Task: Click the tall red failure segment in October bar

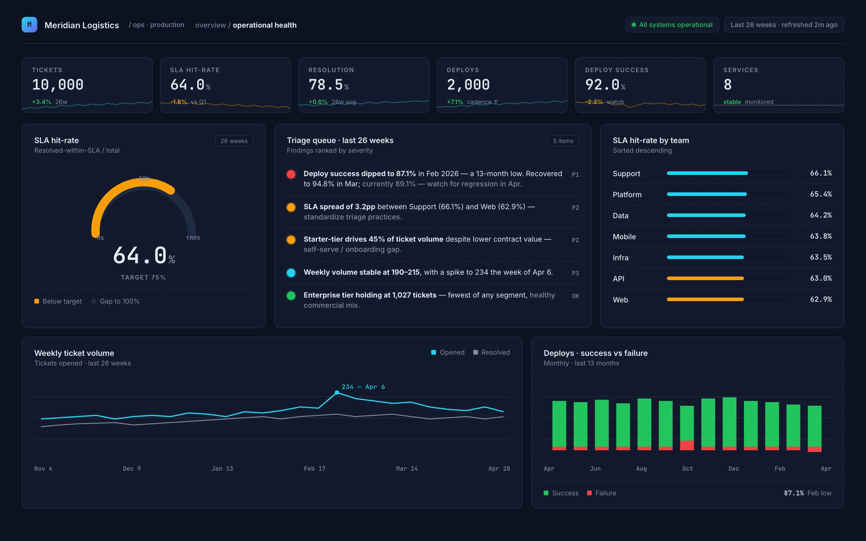Action: point(687,445)
